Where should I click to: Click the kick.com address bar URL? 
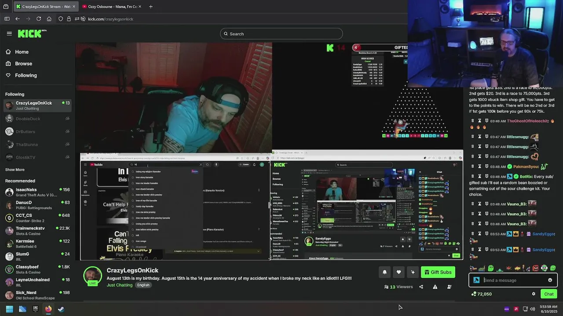110,19
